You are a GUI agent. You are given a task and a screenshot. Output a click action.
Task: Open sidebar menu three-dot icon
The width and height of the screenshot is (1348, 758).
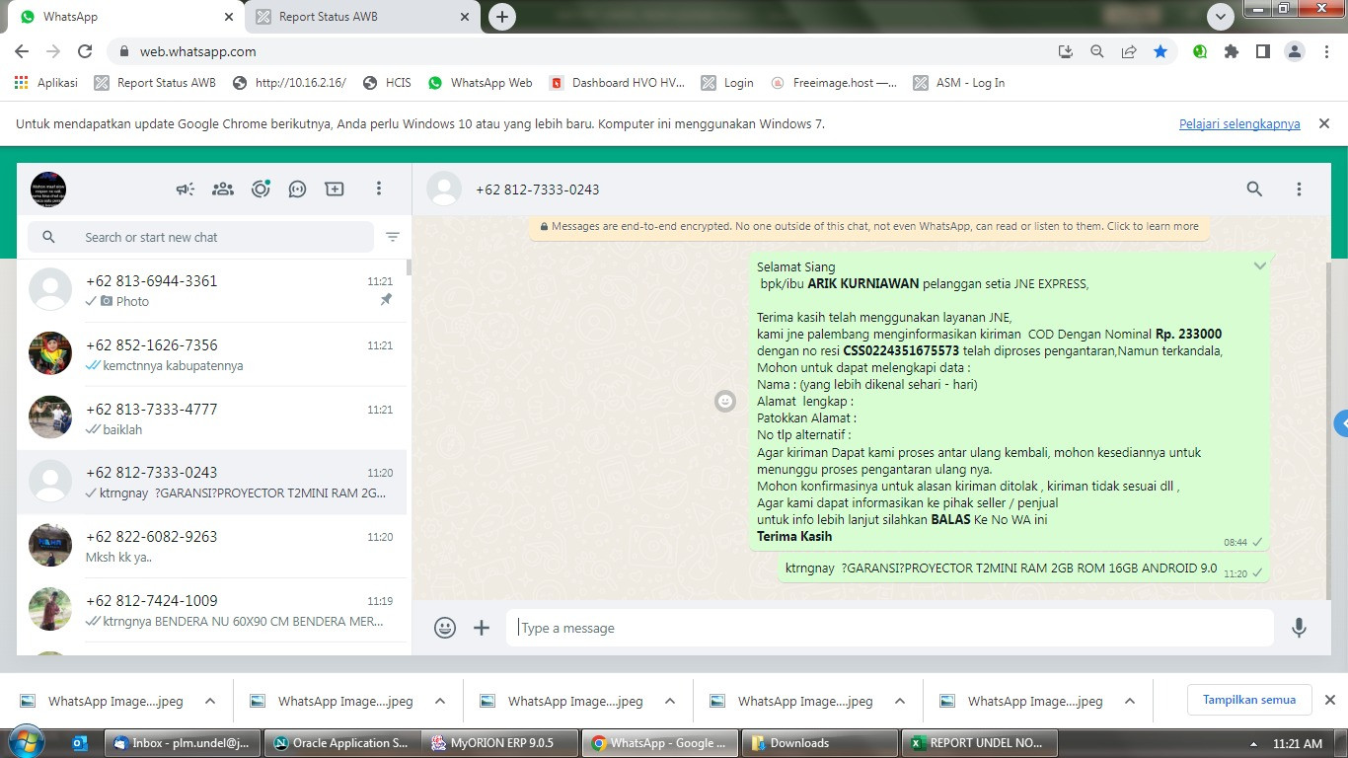coord(379,189)
